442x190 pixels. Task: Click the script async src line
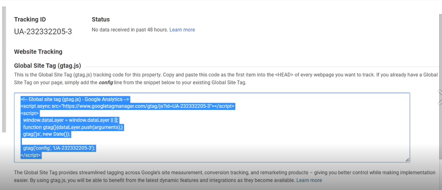(x=127, y=106)
